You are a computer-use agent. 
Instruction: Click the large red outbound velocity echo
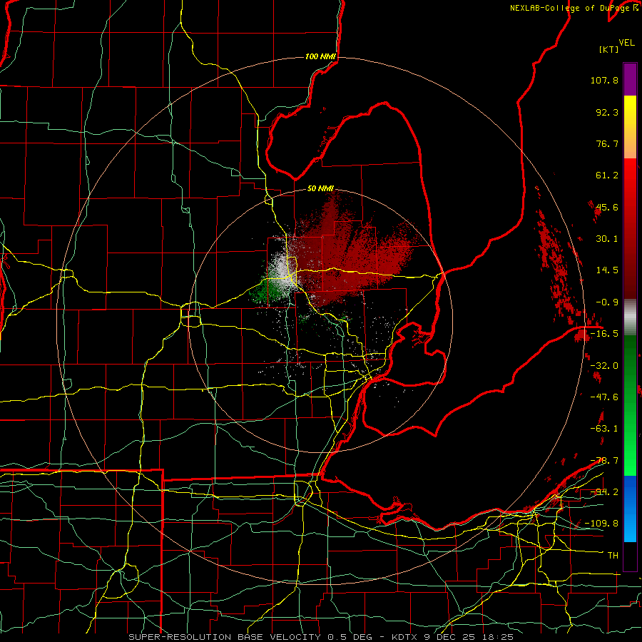click(352, 256)
